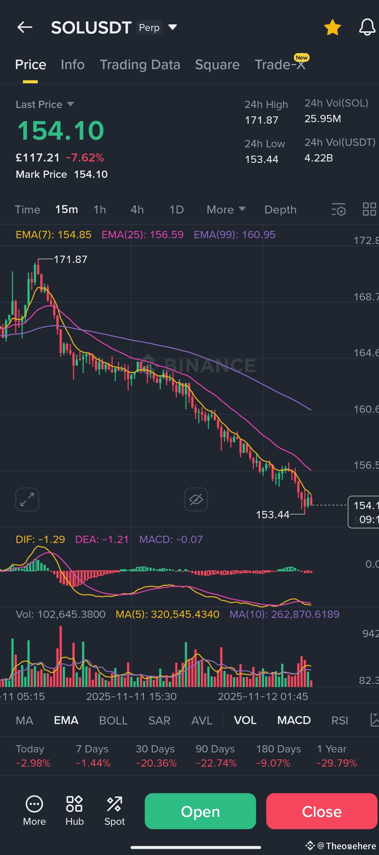Switch to the Info tab
Image resolution: width=379 pixels, height=855 pixels.
click(x=73, y=65)
